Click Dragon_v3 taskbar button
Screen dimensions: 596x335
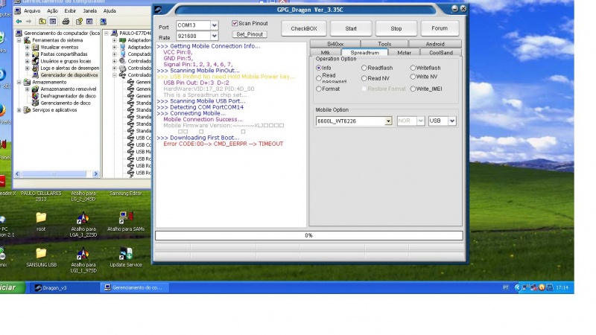click(64, 288)
